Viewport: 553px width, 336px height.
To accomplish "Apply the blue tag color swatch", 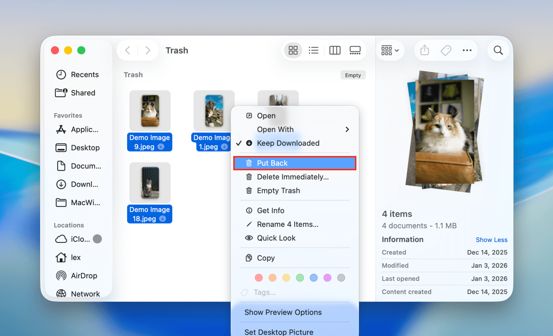I will (314, 278).
